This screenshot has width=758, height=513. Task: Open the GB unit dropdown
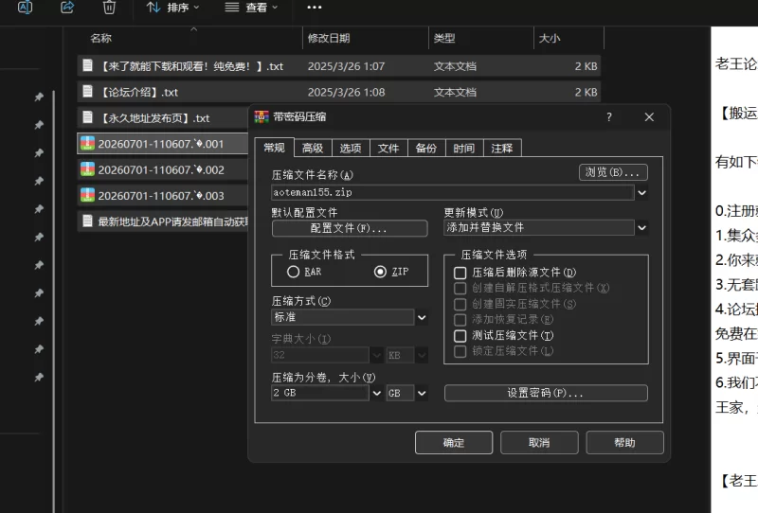pos(406,393)
